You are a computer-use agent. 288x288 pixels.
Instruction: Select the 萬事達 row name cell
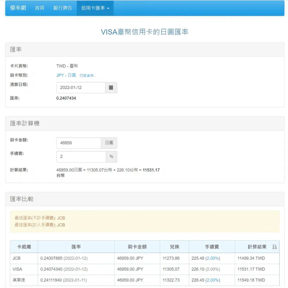pos(24,280)
